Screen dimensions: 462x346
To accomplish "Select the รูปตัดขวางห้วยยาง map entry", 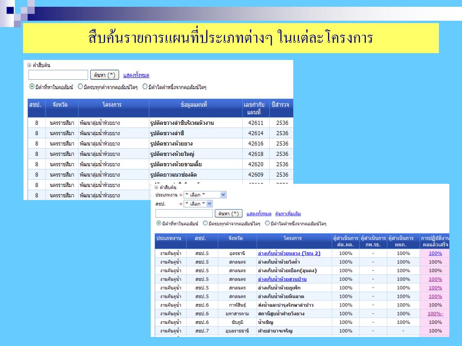I will point(171,144).
